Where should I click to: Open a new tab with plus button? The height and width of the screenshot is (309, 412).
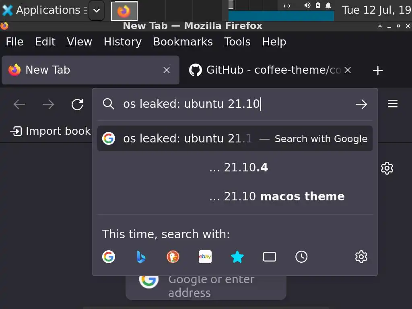(377, 70)
